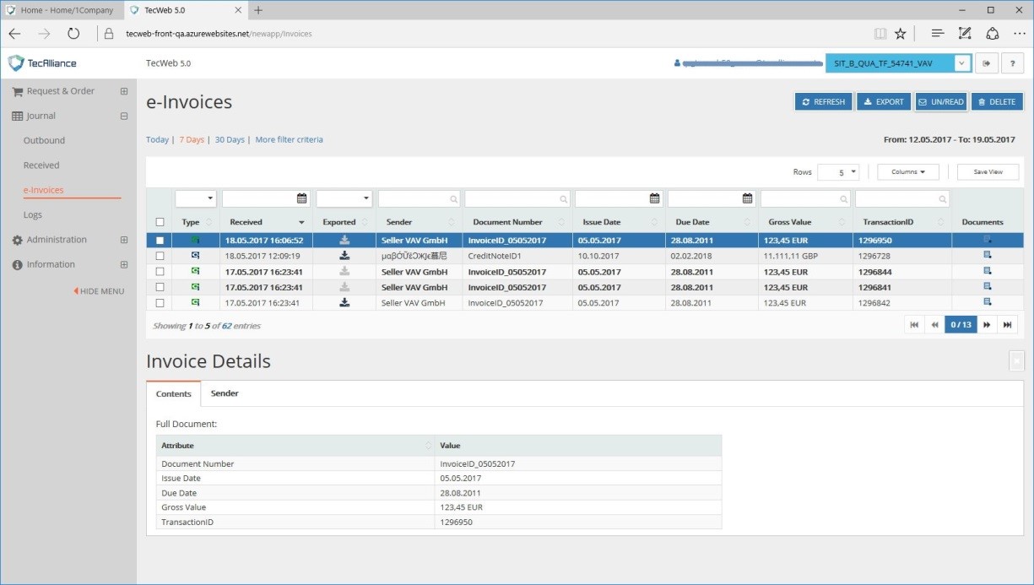Viewport: 1034px width, 585px height.
Task: Check the box for transaction 1296841
Action: click(160, 287)
